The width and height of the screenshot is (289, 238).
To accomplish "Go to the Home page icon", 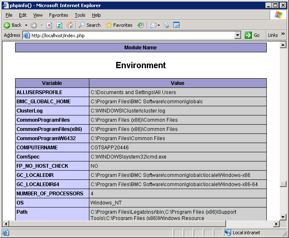I will tap(70, 25).
